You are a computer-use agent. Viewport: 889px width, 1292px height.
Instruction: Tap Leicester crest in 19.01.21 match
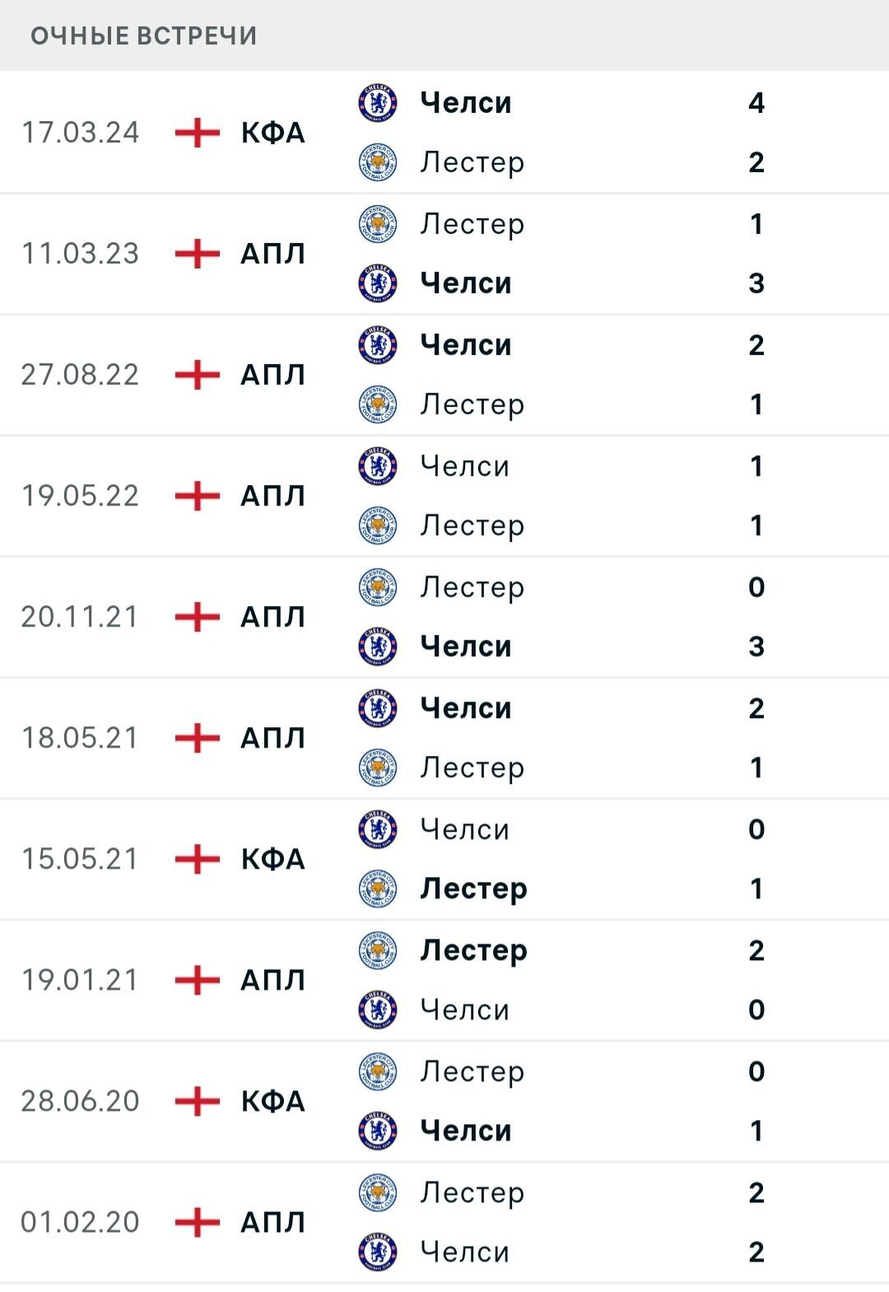[378, 950]
